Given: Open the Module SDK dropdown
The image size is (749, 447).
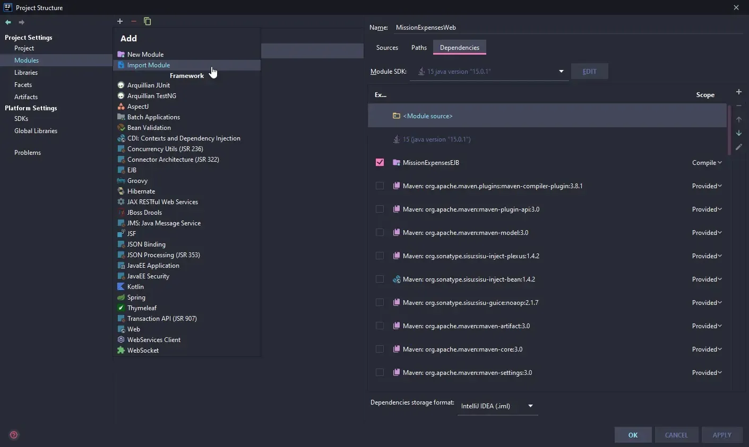Looking at the screenshot, I should click(561, 72).
